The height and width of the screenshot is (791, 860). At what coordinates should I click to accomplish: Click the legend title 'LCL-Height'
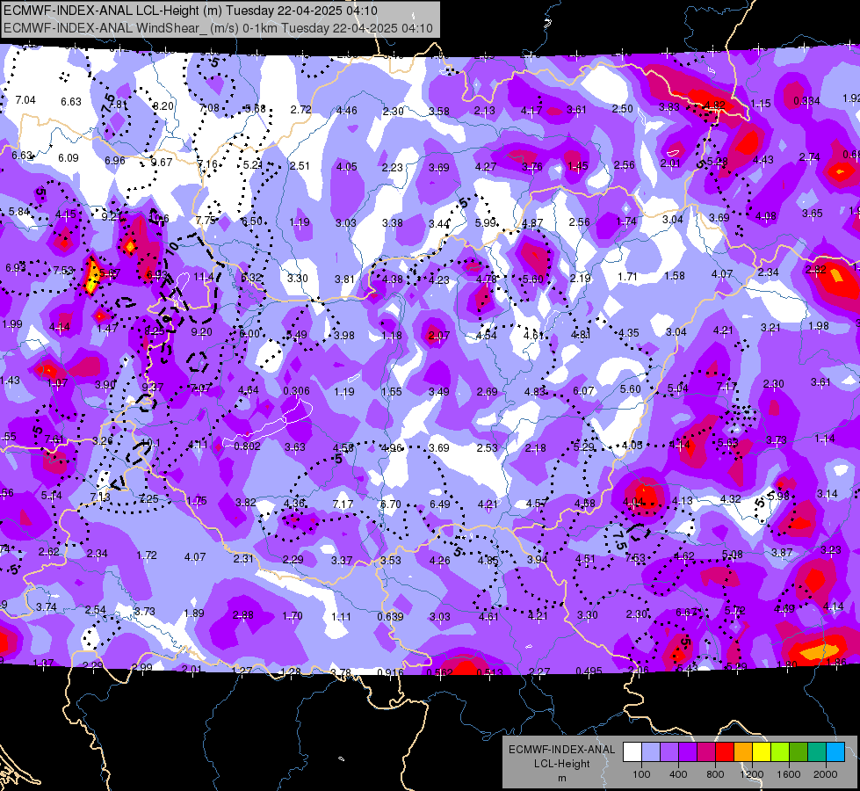(562, 764)
